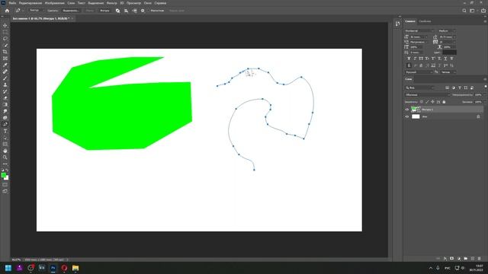Toggle the layer filter on/off switch
This screenshot has height=274, width=488.
tap(485, 87)
